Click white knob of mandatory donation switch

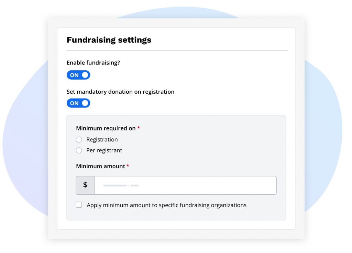85,103
